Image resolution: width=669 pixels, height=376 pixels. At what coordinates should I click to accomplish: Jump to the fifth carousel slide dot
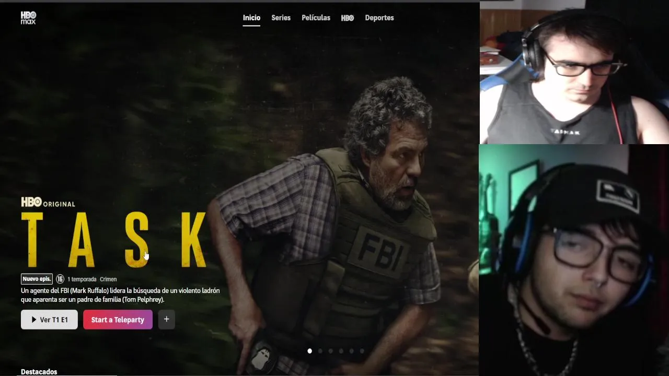(x=351, y=351)
